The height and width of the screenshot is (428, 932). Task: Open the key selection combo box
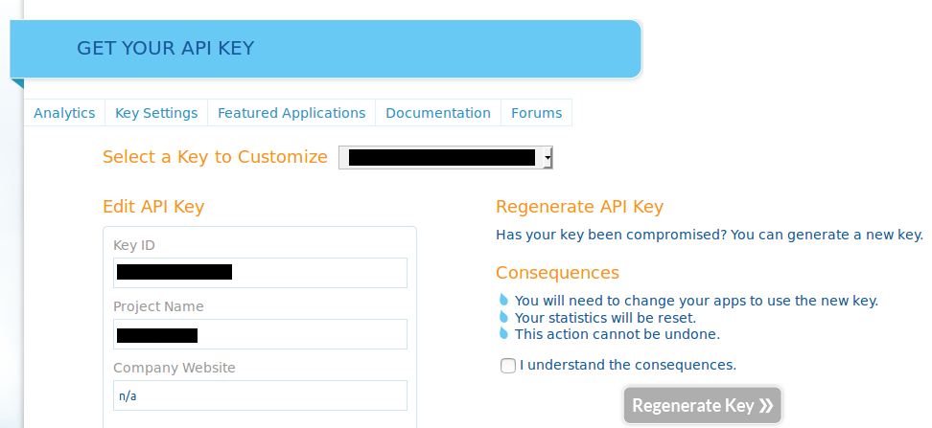click(445, 158)
